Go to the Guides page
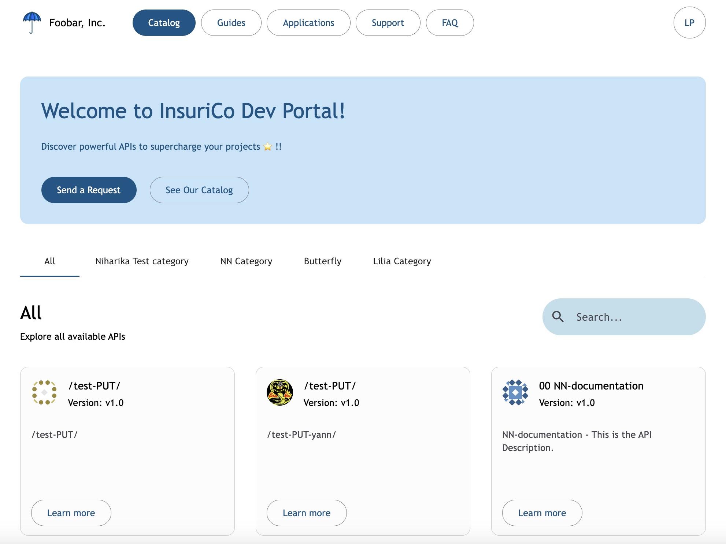 click(231, 23)
